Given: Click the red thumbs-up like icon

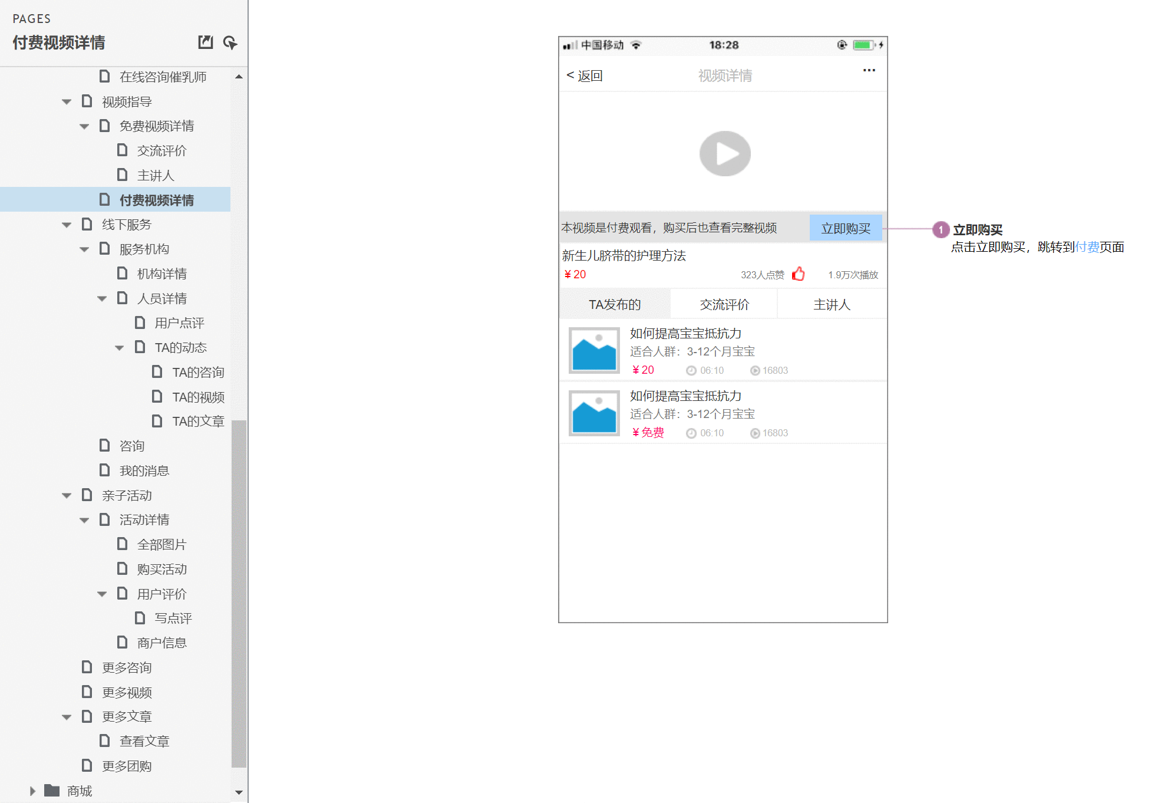Looking at the screenshot, I should (x=799, y=274).
